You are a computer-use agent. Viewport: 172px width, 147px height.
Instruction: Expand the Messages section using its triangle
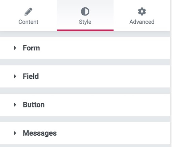15,133
